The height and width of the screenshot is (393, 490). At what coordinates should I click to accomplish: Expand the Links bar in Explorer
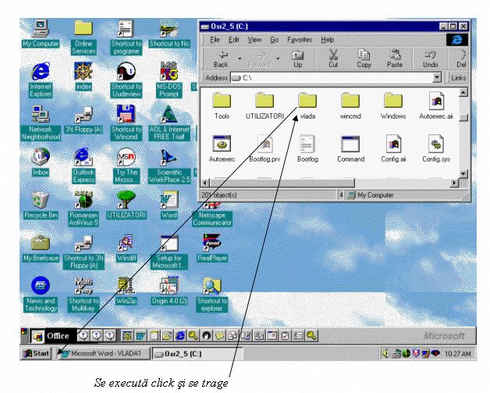(x=459, y=78)
